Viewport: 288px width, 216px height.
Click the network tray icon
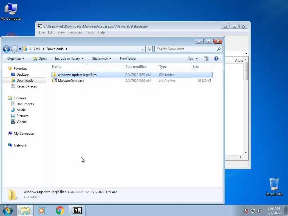[253, 211]
